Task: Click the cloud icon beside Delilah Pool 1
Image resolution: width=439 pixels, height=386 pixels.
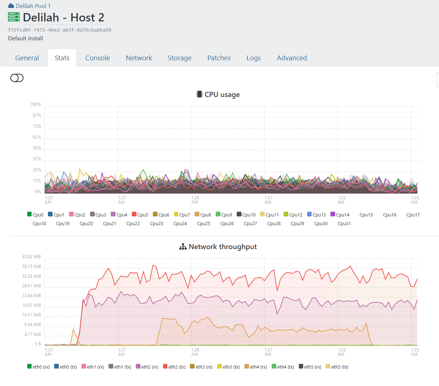Action: (11, 6)
